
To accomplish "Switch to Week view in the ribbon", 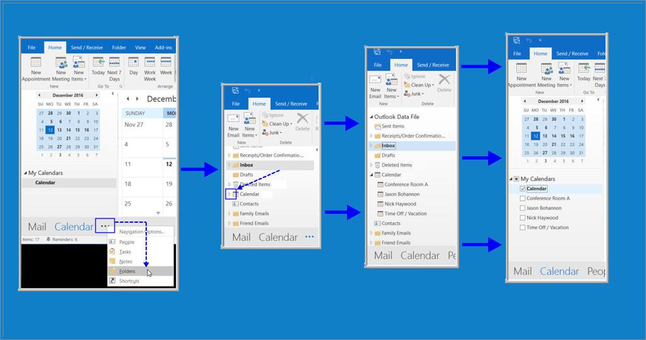I will pyautogui.click(x=166, y=66).
